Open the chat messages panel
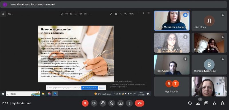 tap(206, 103)
